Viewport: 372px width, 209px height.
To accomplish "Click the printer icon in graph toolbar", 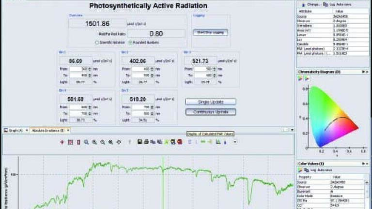I will click(146, 142).
